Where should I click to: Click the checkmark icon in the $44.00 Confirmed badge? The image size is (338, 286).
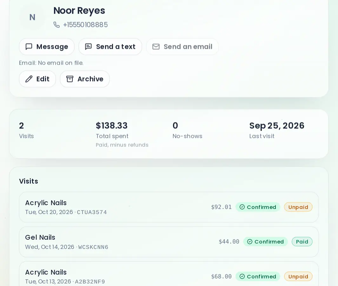pos(250,242)
